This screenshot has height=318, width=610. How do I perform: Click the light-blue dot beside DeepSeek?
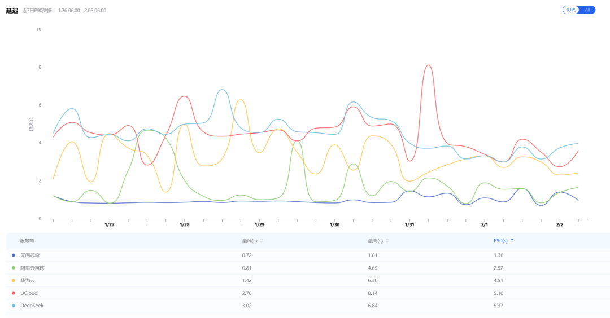tap(13, 306)
